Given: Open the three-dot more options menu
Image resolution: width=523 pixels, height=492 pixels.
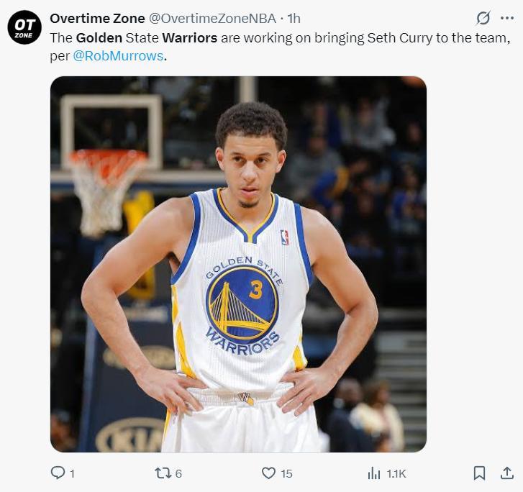Looking at the screenshot, I should (x=507, y=18).
